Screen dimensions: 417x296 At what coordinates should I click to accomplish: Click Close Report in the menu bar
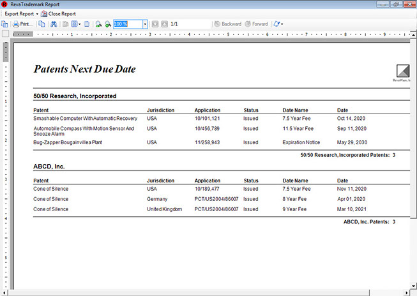point(58,13)
